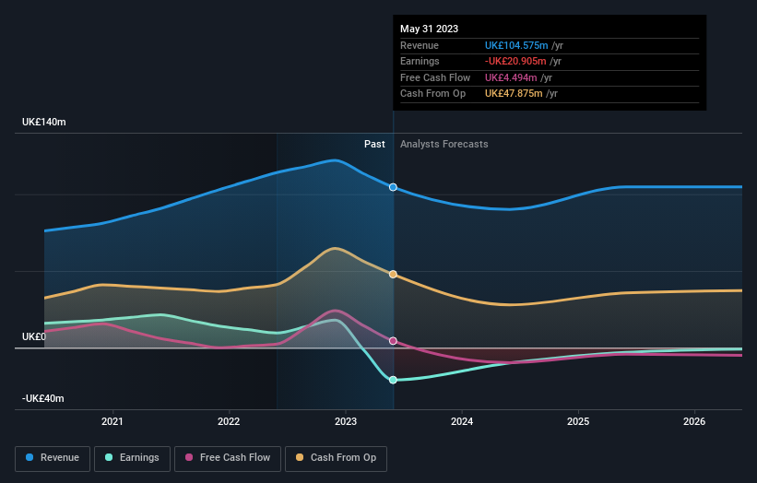Click the orange Cash From Op data point marker
Screen dimensions: 757x483
click(393, 274)
